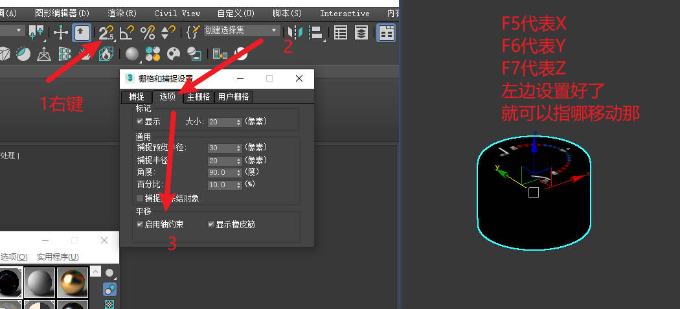Toggle the Ribbon display button

385,33
